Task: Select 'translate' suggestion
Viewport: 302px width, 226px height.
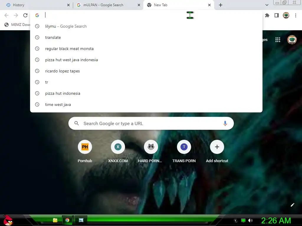Action: 146,37
